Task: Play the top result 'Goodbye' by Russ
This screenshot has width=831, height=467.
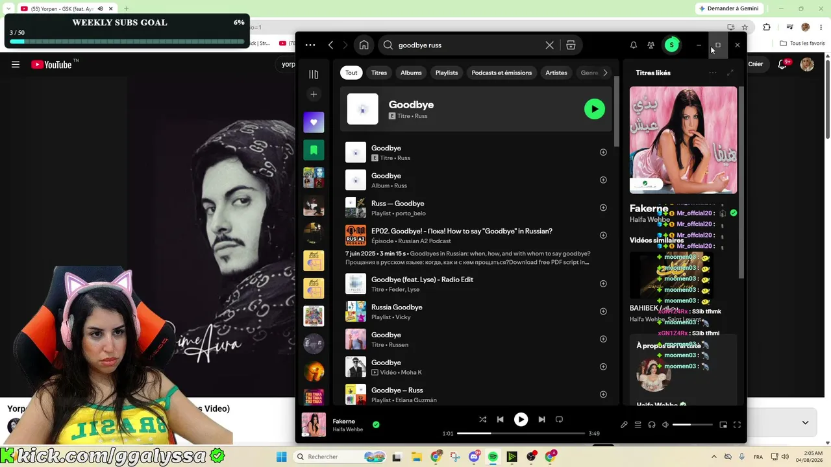Action: click(x=594, y=109)
